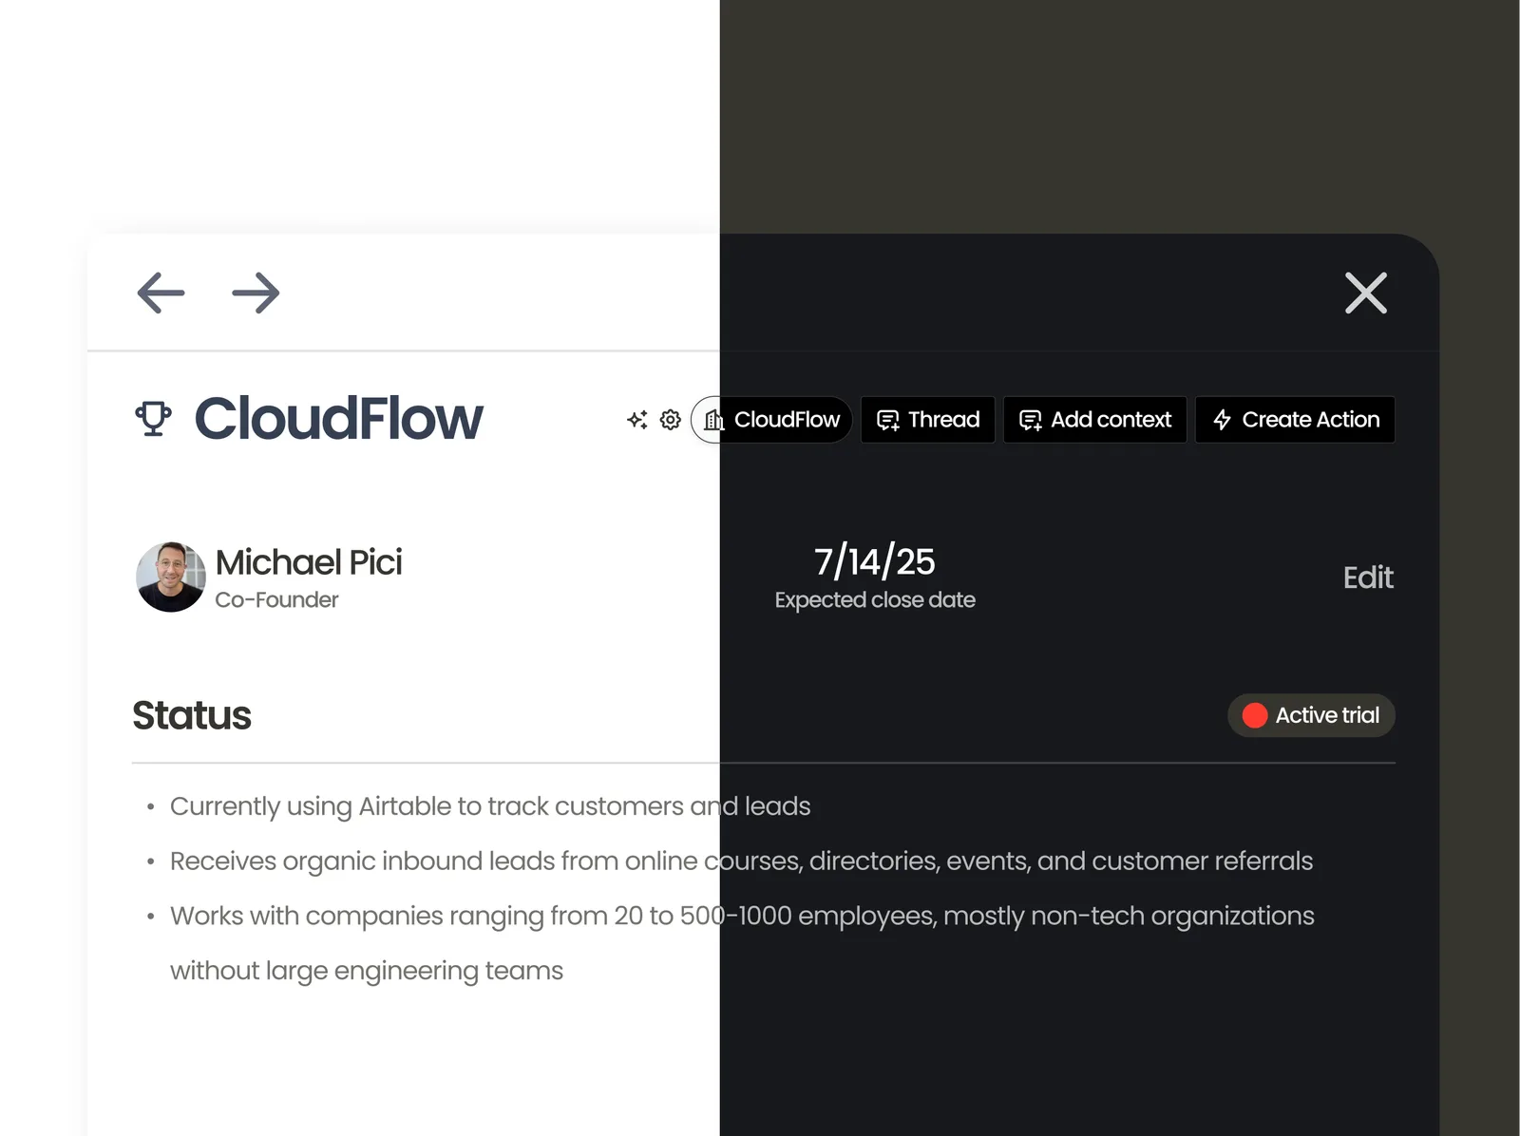1520x1136 pixels.
Task: Click the CloudFlow deal title
Action: coord(339,419)
